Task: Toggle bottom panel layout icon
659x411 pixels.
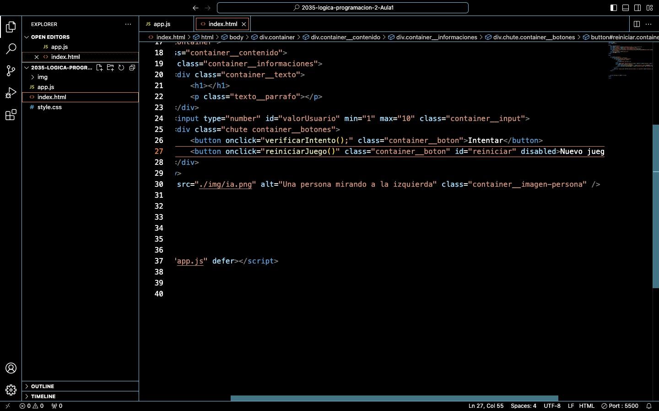Action: pyautogui.click(x=626, y=8)
